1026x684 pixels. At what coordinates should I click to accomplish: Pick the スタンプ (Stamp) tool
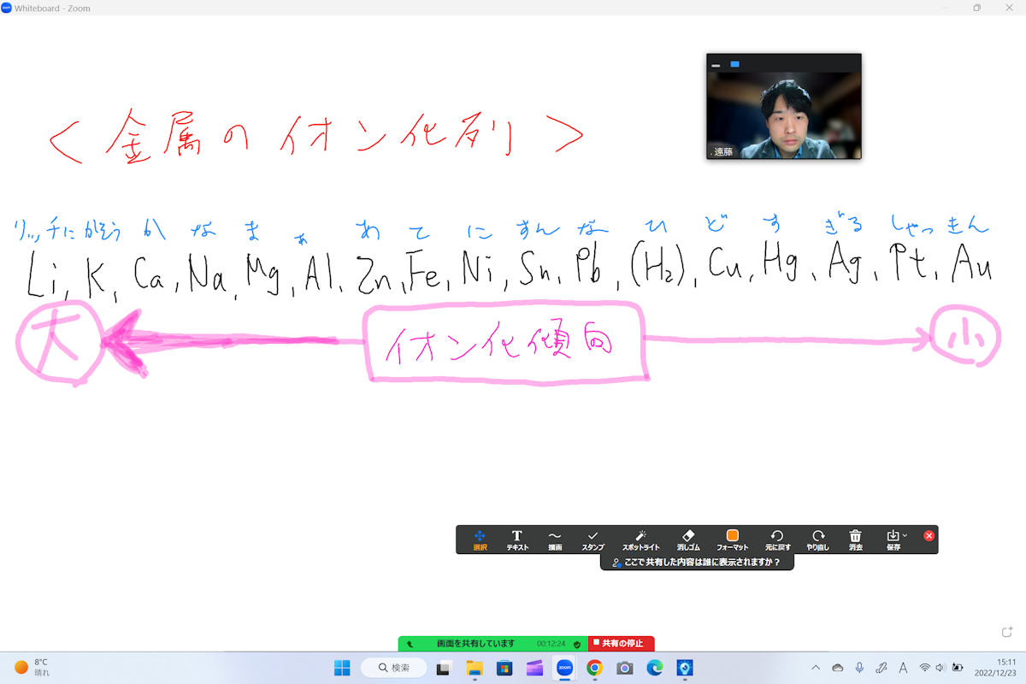(x=593, y=539)
